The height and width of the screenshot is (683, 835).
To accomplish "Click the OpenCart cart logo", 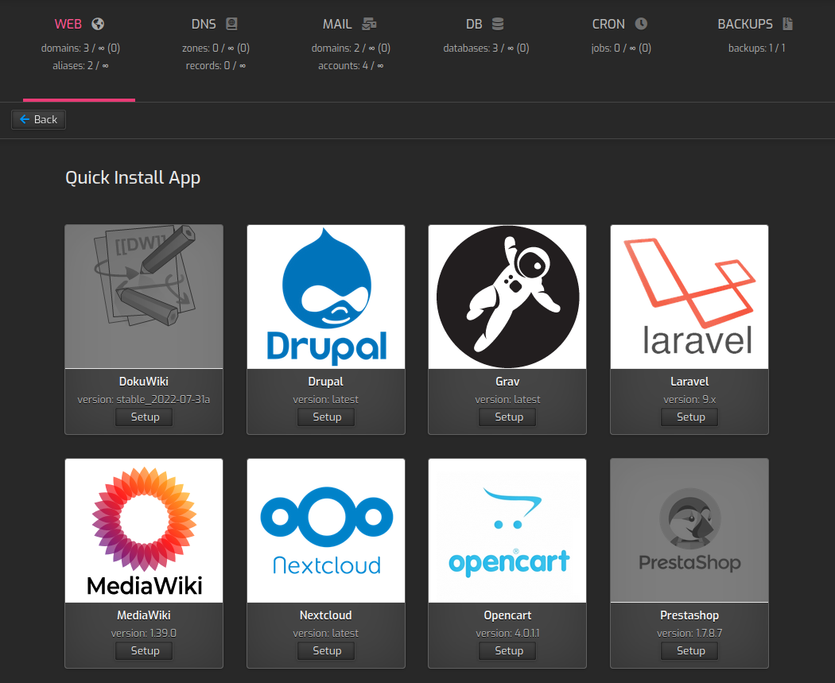I will pyautogui.click(x=507, y=530).
